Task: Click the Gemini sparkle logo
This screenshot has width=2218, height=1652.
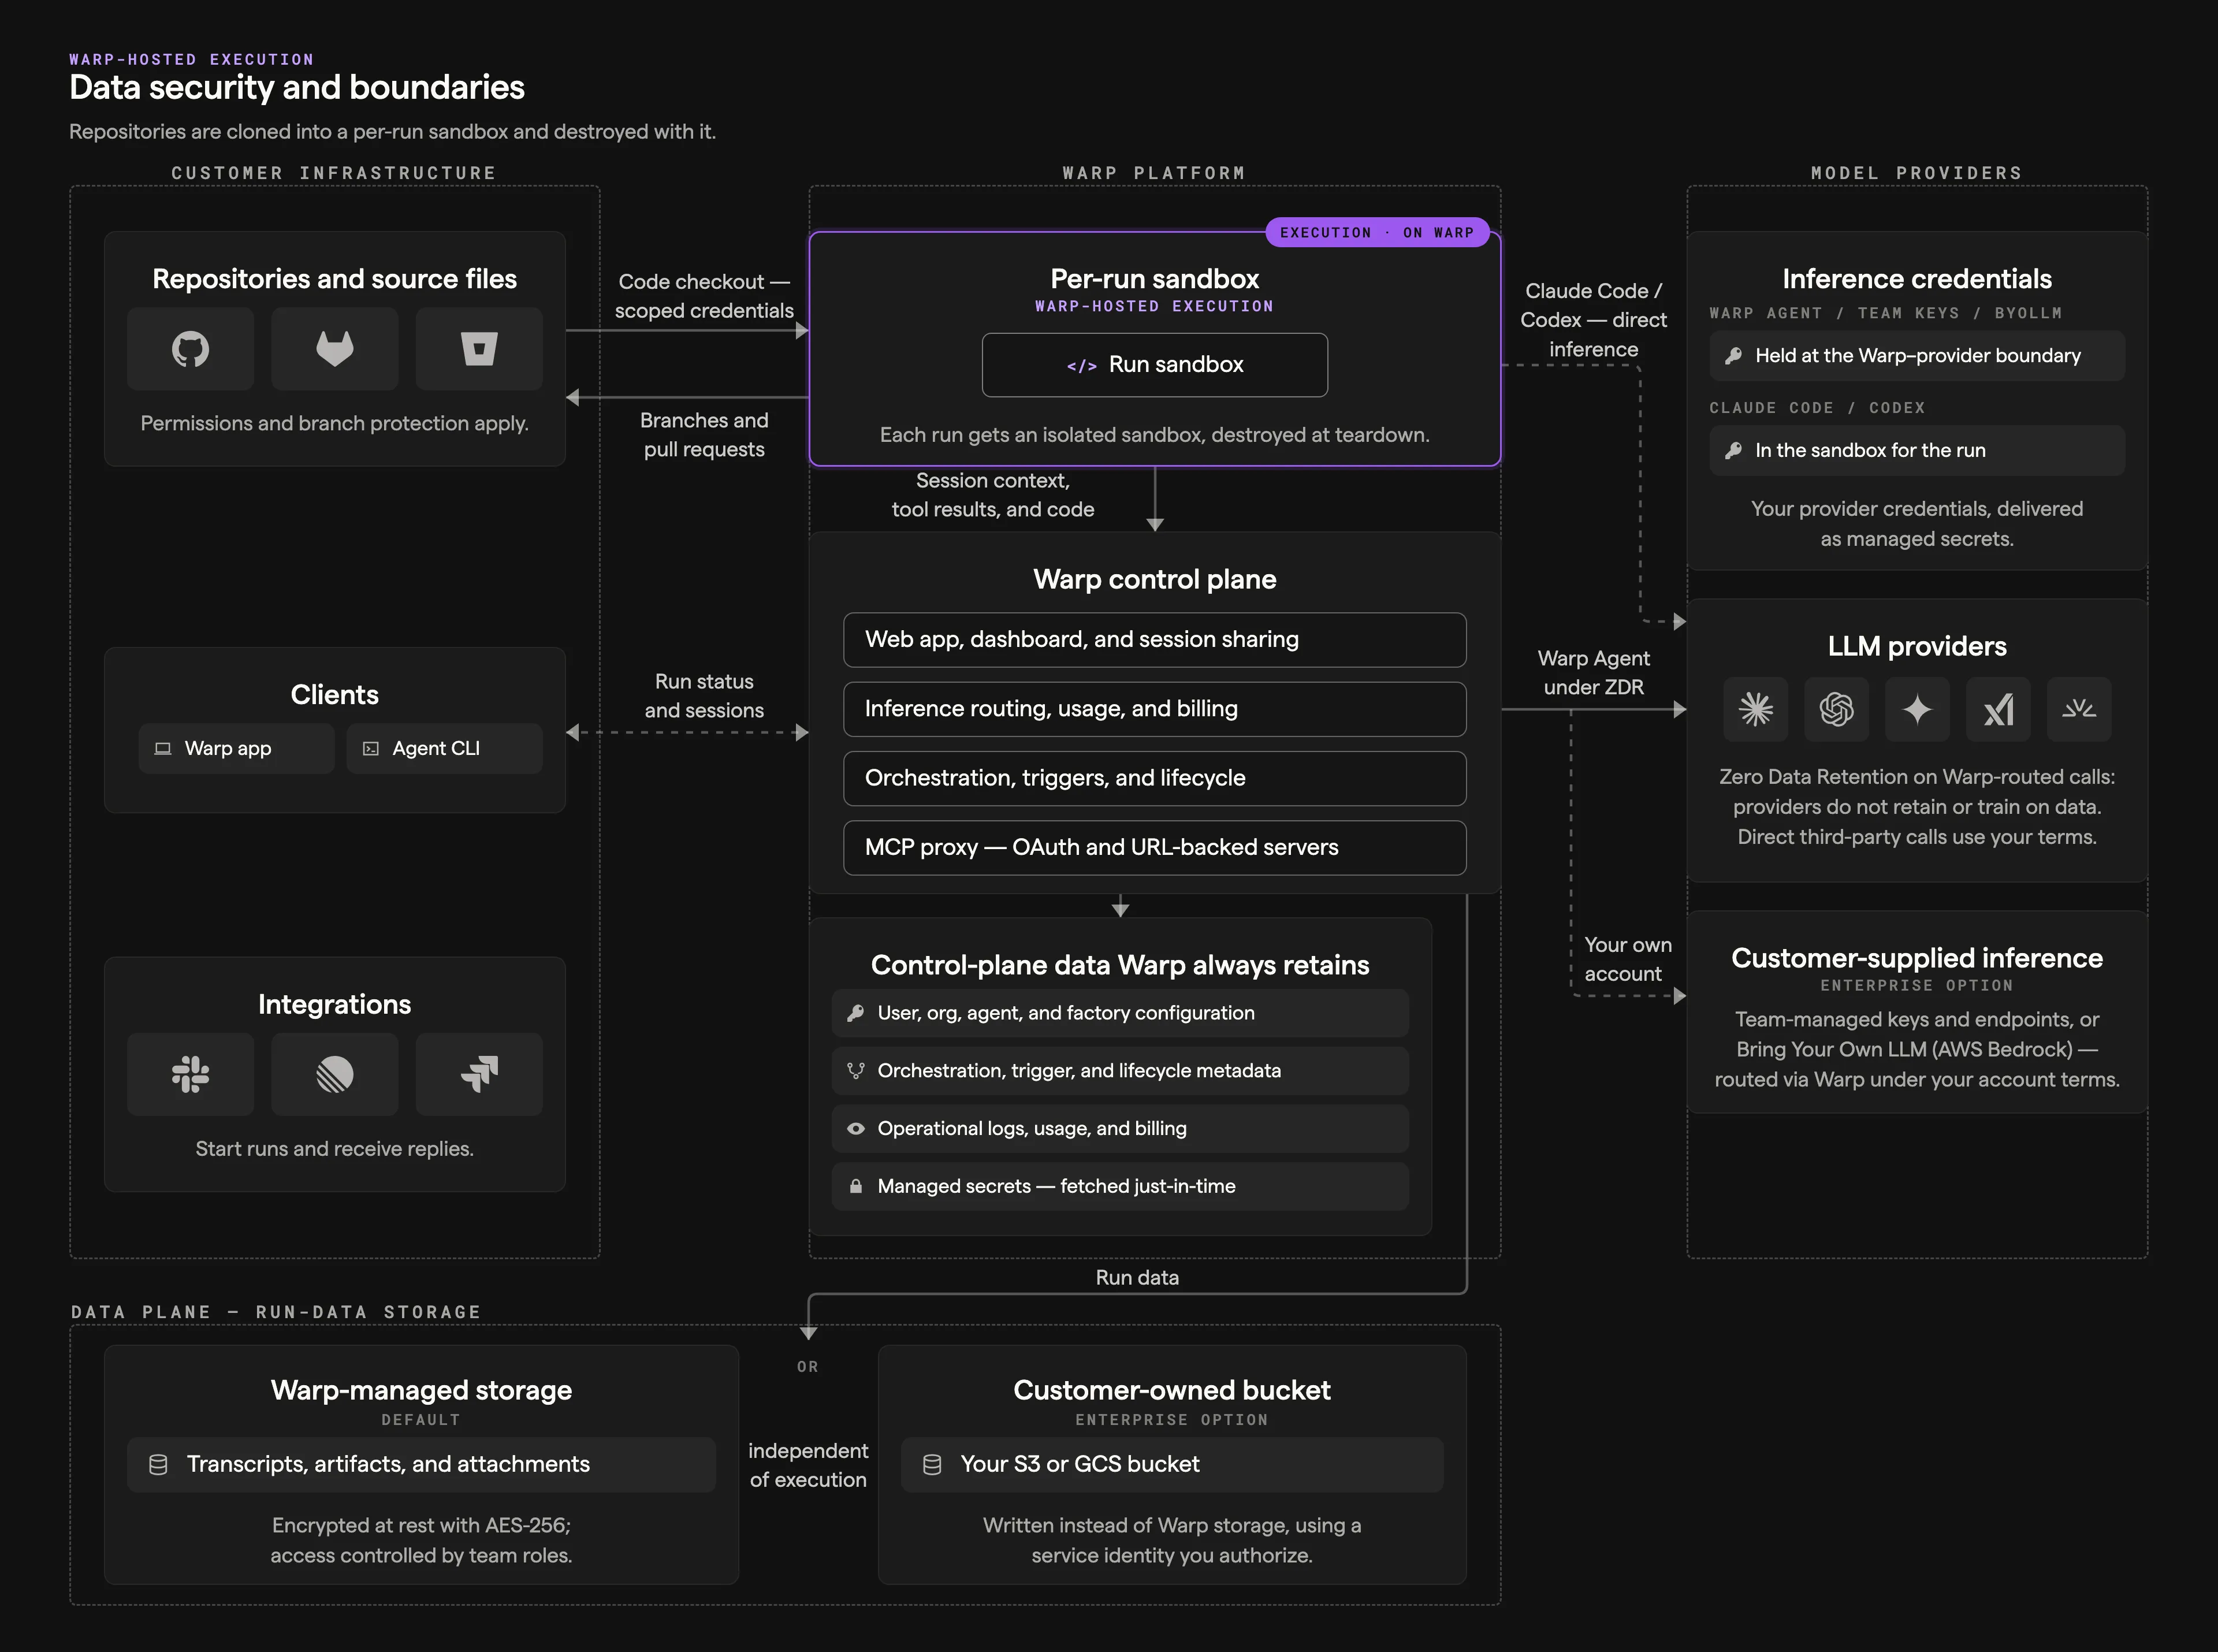Action: click(1917, 709)
